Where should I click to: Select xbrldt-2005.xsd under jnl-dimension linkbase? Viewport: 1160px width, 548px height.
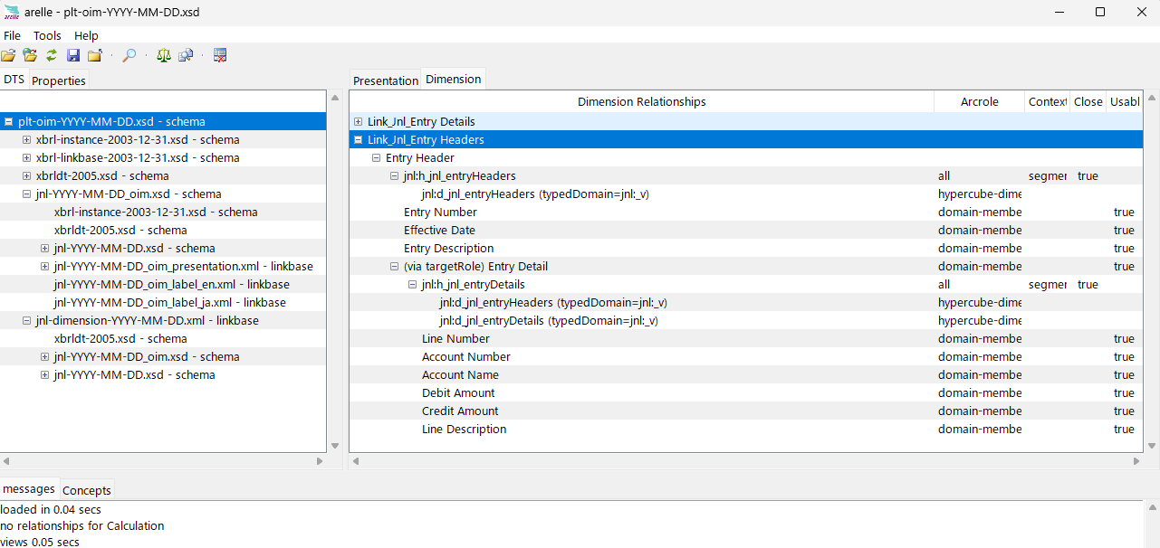tap(163, 338)
